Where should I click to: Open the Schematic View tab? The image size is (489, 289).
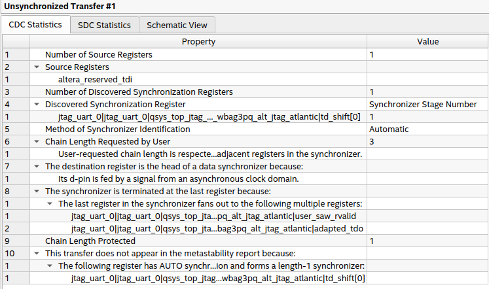[x=177, y=25]
